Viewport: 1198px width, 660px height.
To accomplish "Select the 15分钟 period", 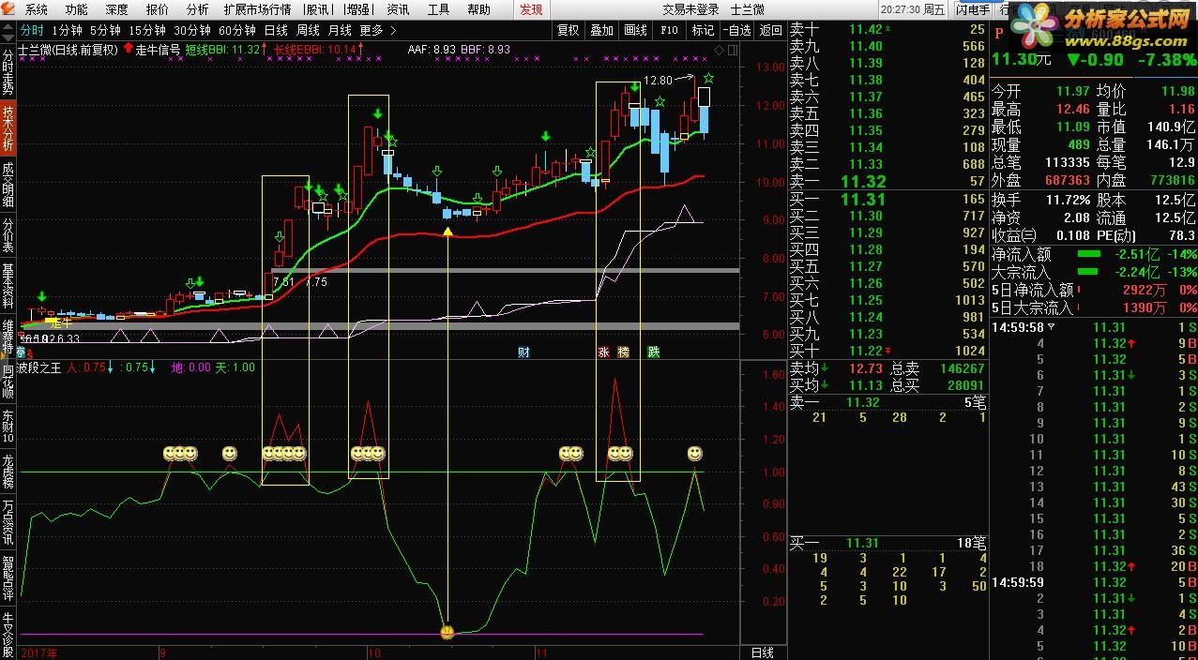I will pyautogui.click(x=146, y=30).
